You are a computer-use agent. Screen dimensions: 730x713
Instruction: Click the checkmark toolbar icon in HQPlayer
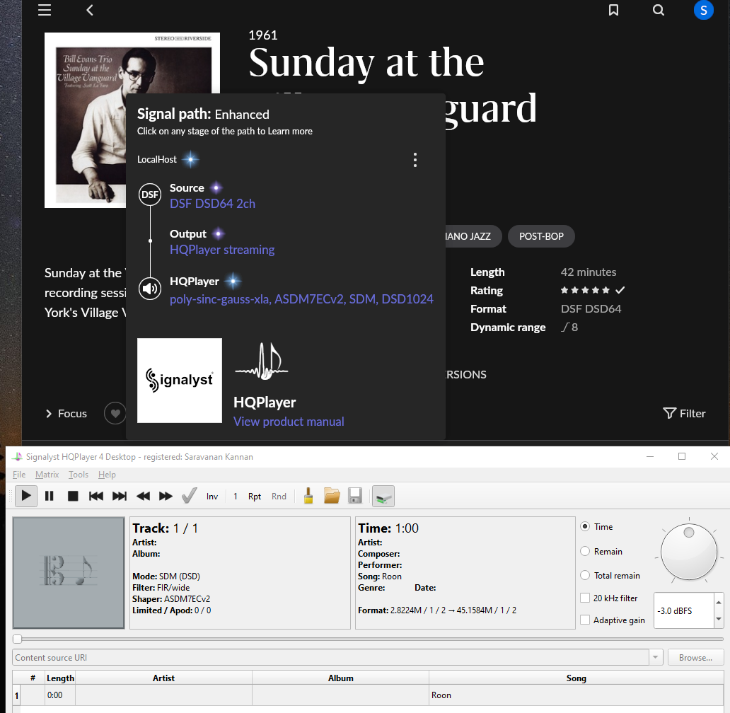tap(189, 496)
